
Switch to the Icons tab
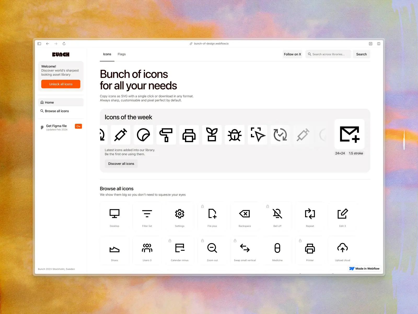[107, 54]
